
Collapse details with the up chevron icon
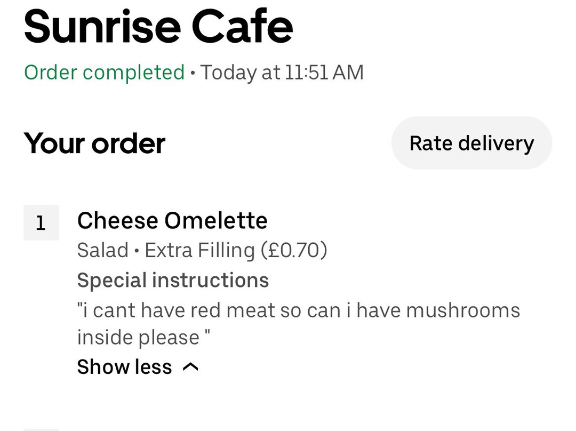[x=190, y=367]
